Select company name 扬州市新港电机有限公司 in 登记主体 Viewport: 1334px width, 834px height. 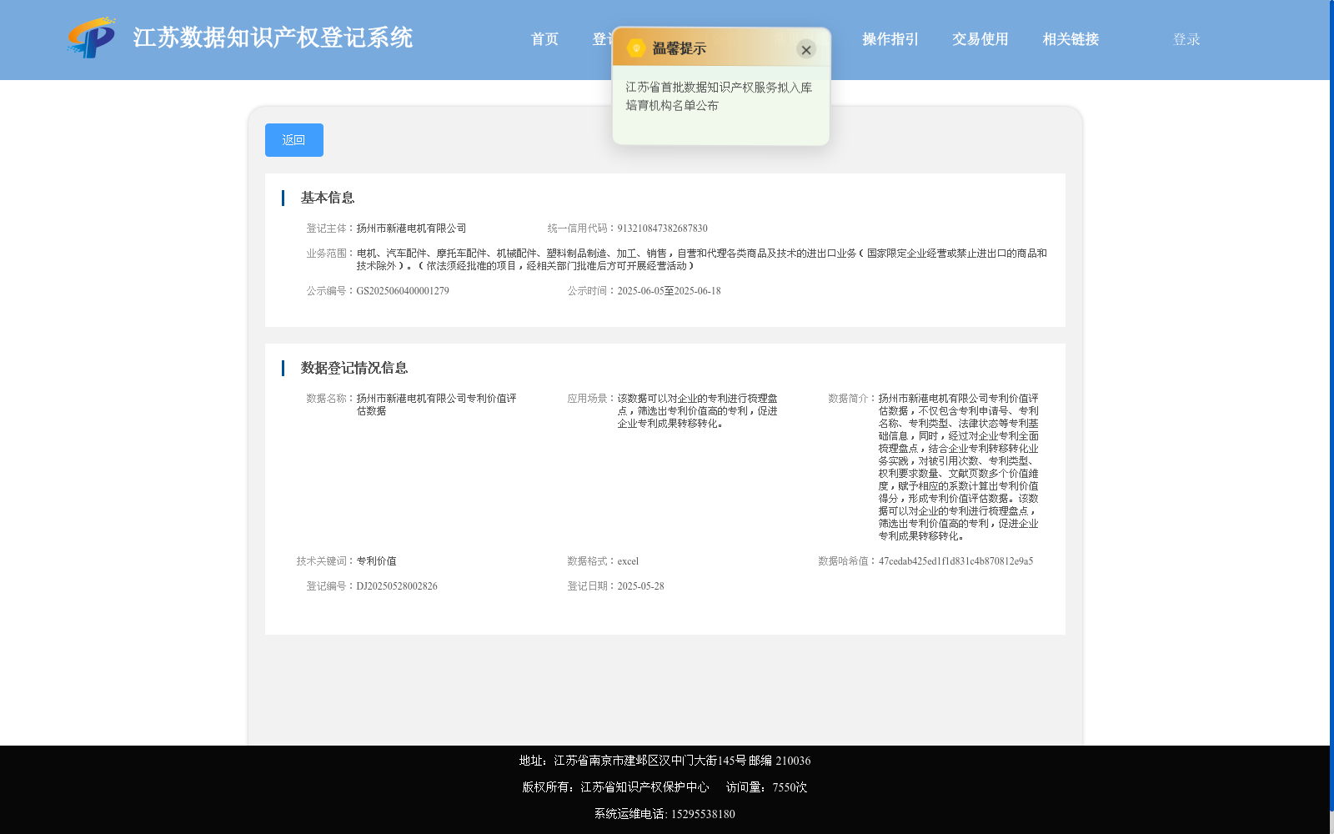pos(411,229)
